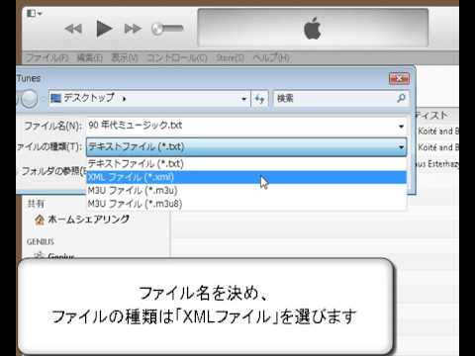Click the dialog back navigation button

click(29, 99)
